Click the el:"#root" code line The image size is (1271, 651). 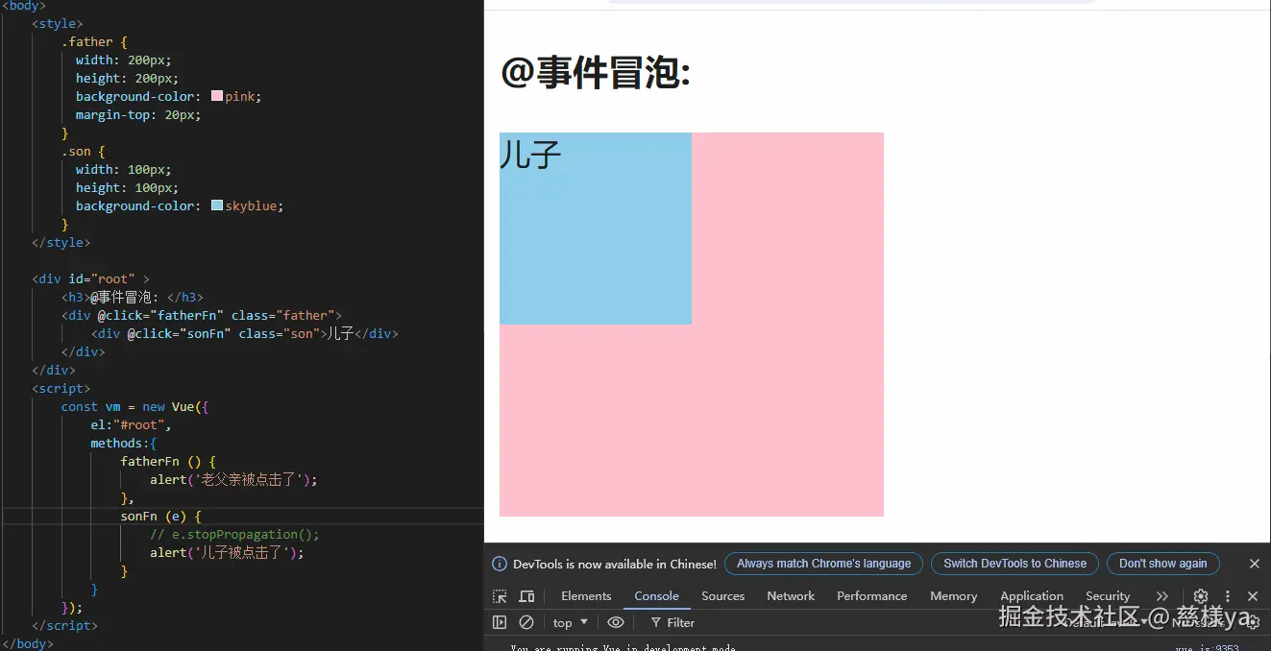point(131,424)
